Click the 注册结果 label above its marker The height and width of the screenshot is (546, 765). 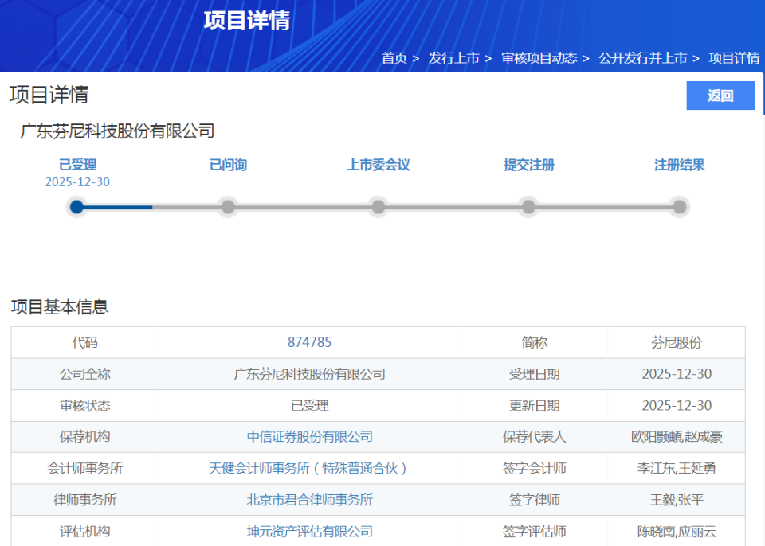point(680,165)
